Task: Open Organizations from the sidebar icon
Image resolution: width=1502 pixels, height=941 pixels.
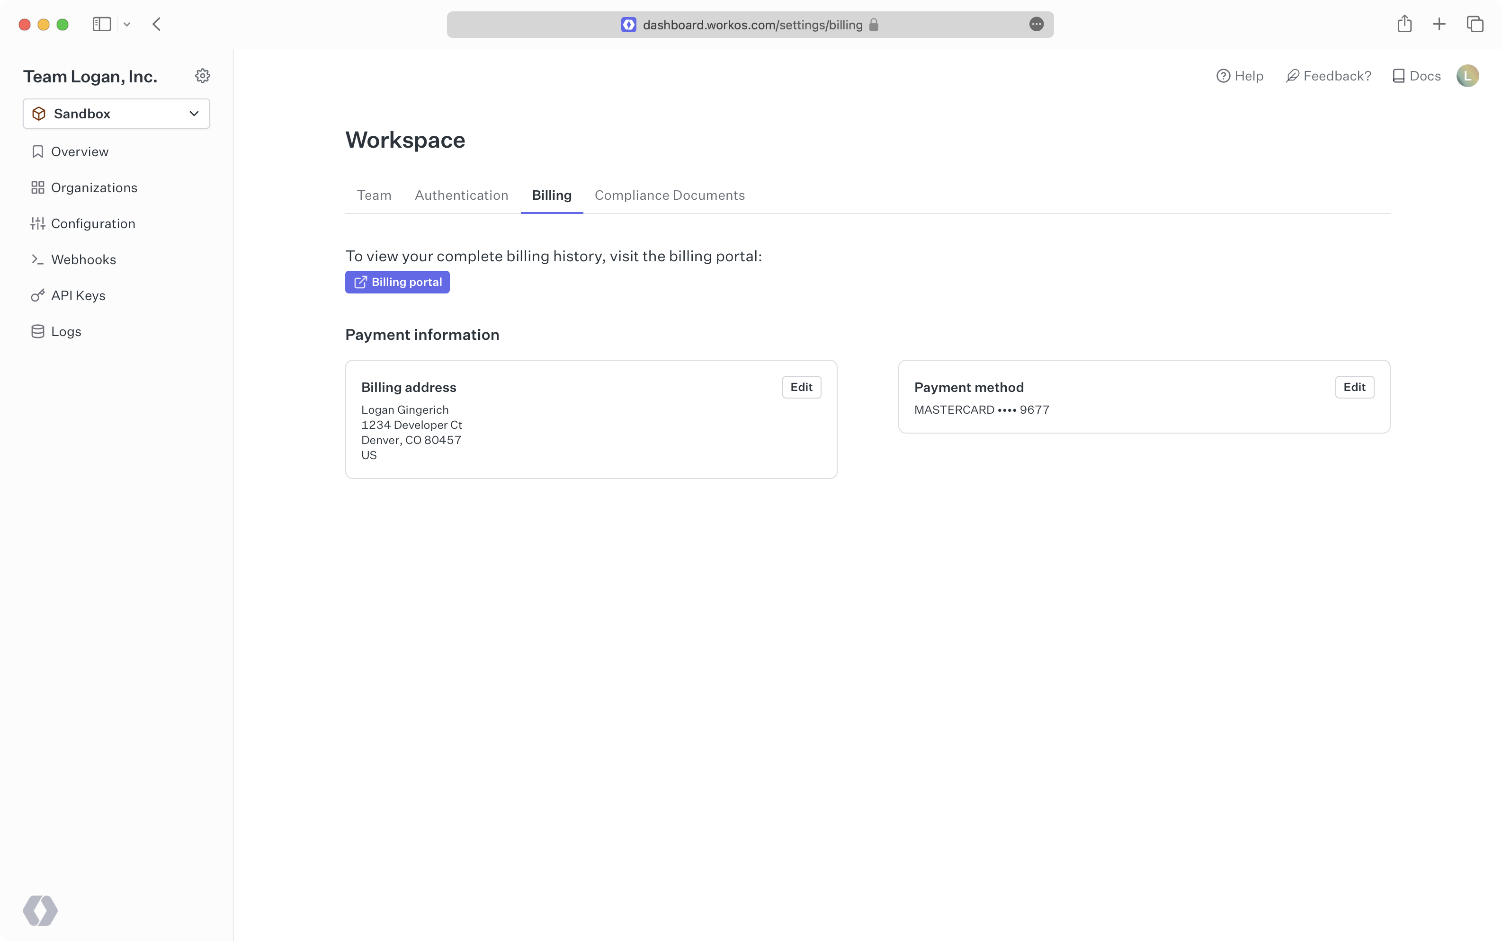Action: point(38,187)
